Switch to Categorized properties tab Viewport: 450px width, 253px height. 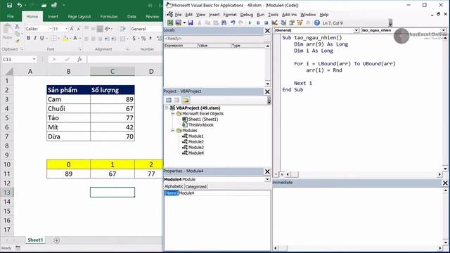[x=195, y=186]
